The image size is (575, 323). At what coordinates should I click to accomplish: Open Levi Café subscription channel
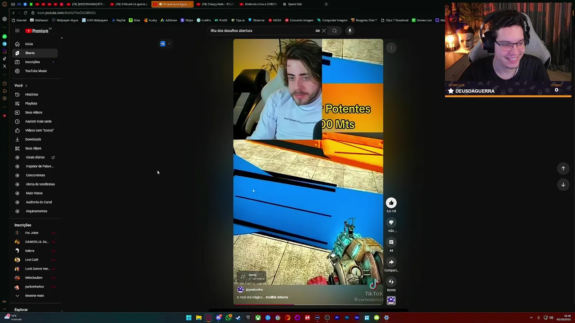point(35,260)
